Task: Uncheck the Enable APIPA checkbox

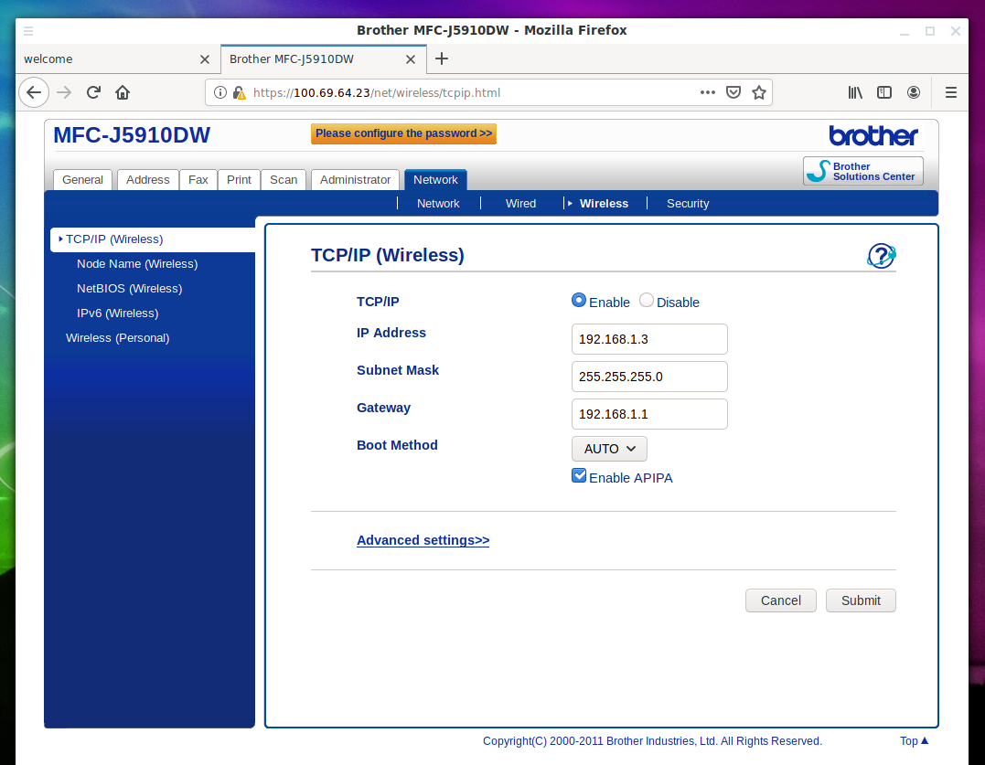Action: pyautogui.click(x=579, y=475)
